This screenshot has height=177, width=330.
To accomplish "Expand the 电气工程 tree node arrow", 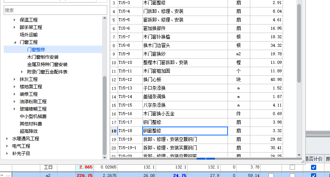I will coord(7,146).
